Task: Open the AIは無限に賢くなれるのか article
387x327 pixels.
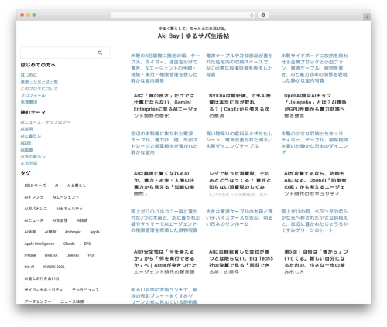Action: (164, 183)
